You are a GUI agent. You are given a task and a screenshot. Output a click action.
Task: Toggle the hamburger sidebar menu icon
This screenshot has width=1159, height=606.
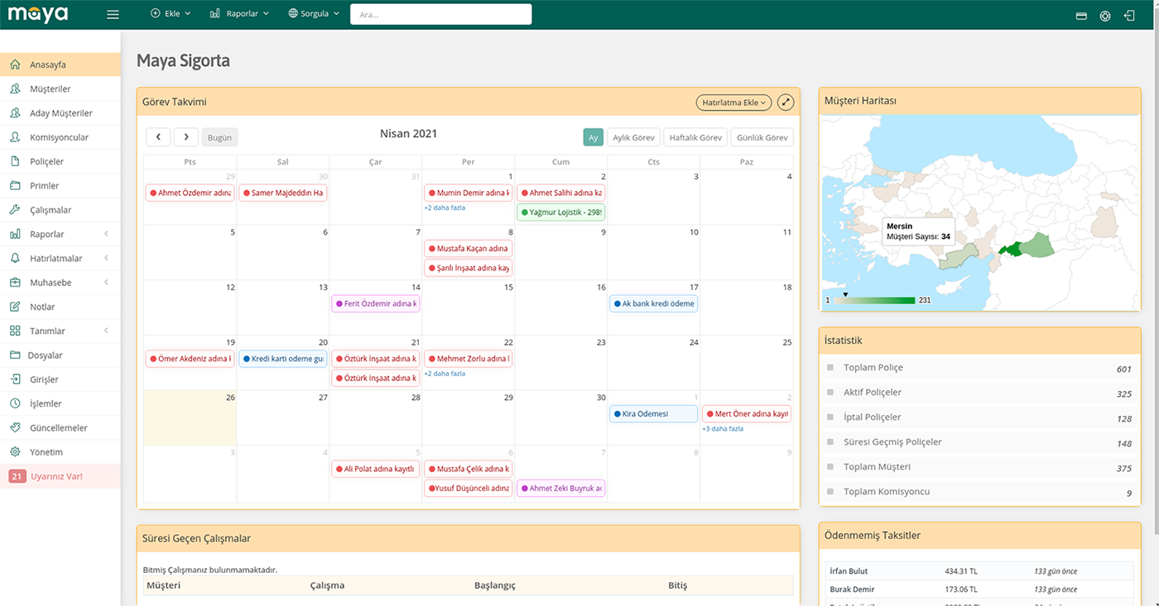[113, 14]
